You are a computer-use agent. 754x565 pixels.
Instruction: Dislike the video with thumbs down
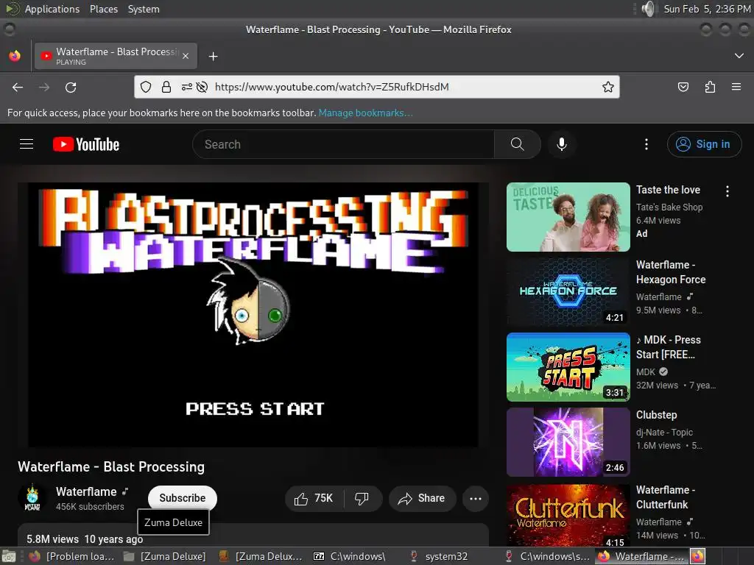pyautogui.click(x=362, y=499)
